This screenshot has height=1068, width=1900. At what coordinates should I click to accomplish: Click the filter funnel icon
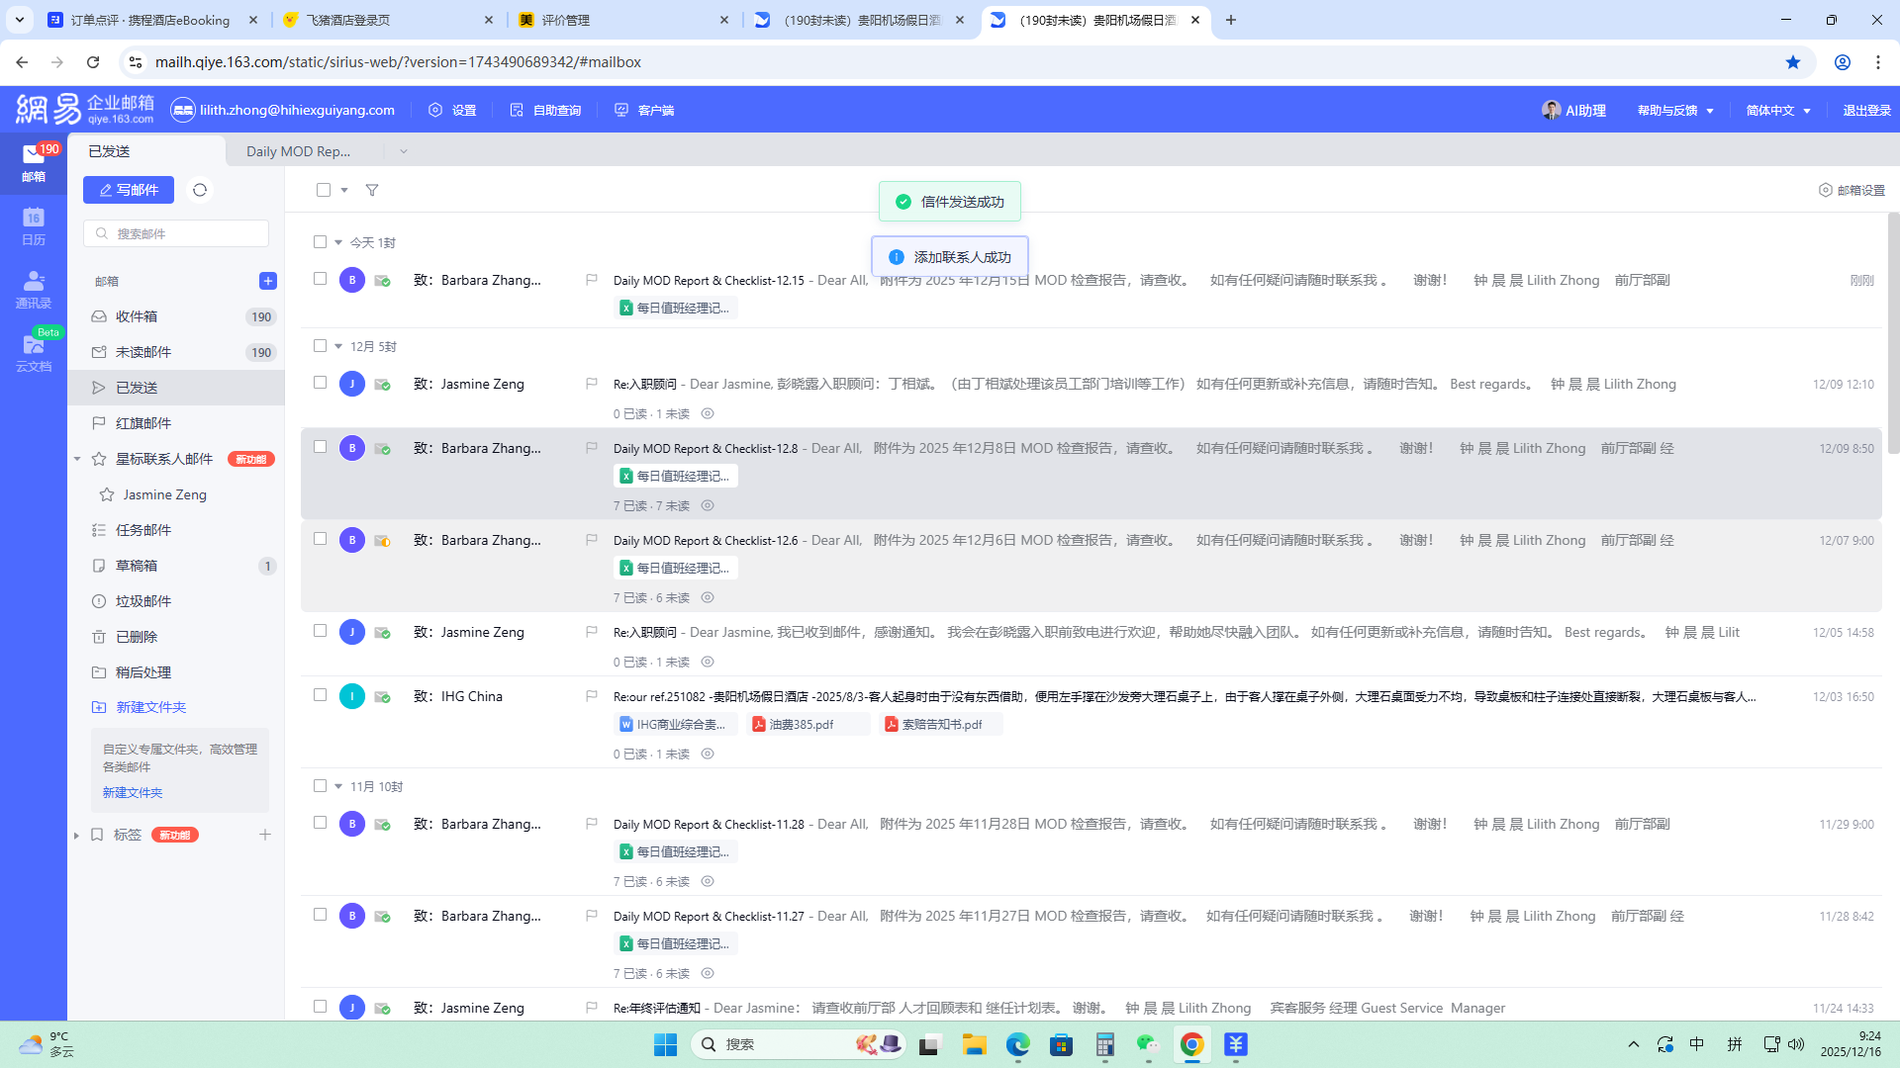[x=372, y=190]
